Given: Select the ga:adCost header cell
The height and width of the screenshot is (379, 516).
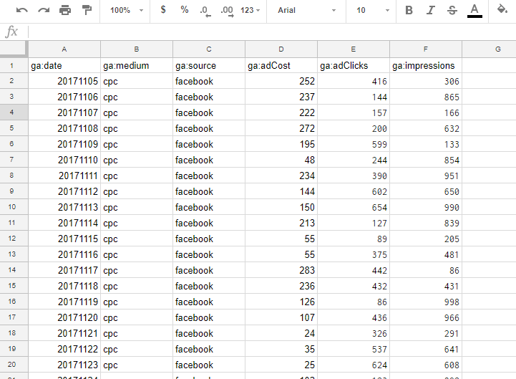Looking at the screenshot, I should point(281,65).
